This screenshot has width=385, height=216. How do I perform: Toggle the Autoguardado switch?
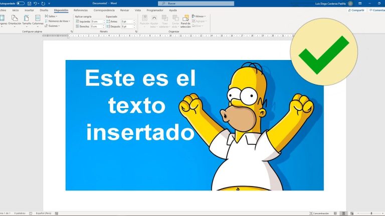tap(21, 3)
